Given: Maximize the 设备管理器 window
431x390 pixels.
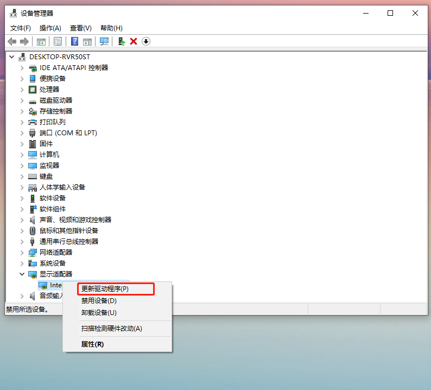Looking at the screenshot, I should 390,13.
